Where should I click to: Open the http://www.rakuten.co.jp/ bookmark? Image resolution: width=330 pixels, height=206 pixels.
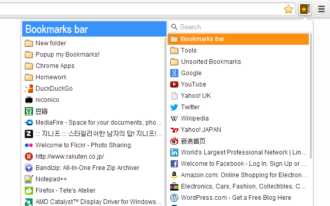(x=70, y=157)
